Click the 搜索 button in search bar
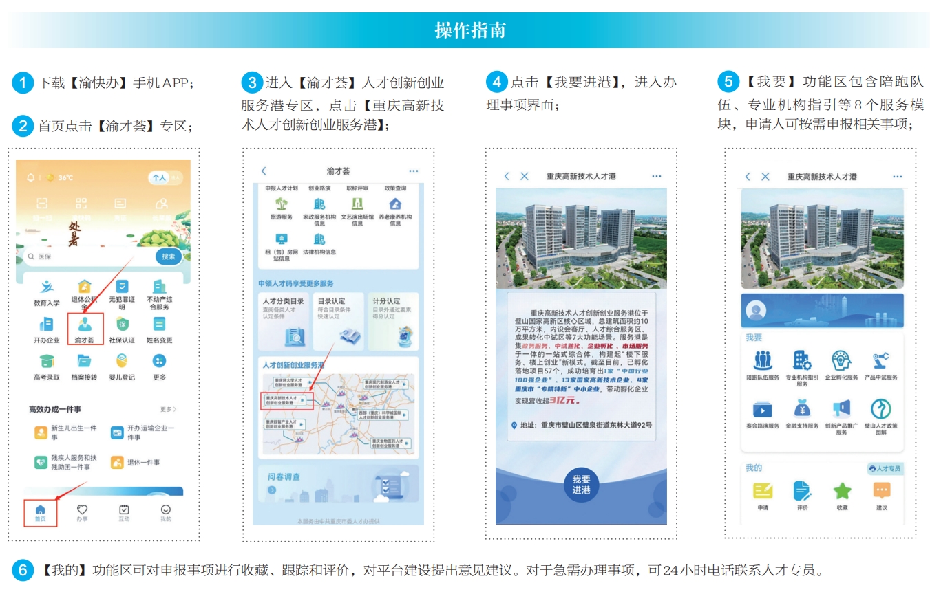The height and width of the screenshot is (592, 930). [x=169, y=256]
